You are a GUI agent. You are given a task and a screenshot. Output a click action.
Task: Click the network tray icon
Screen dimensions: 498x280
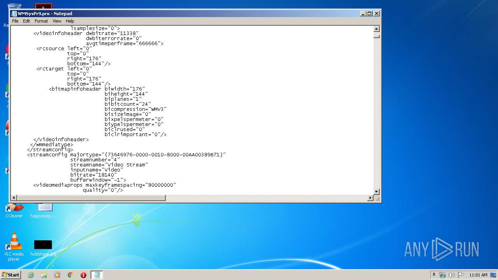coord(442,275)
